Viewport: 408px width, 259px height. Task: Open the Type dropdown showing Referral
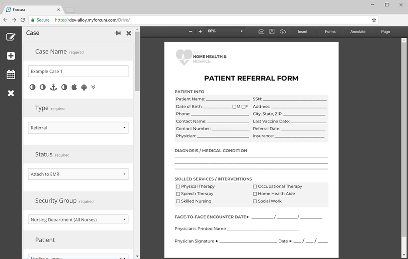(78, 128)
